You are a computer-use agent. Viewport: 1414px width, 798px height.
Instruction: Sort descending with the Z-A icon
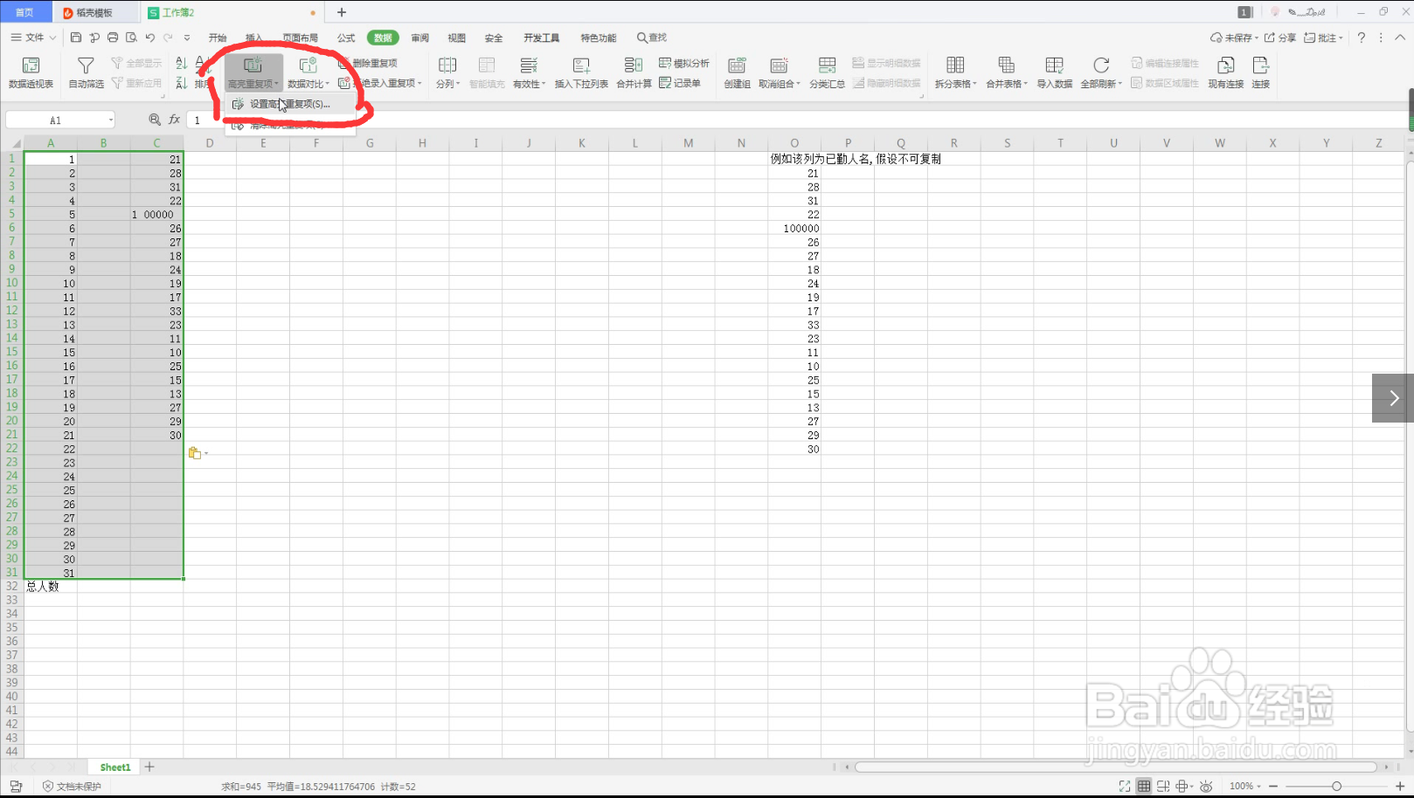coord(182,83)
